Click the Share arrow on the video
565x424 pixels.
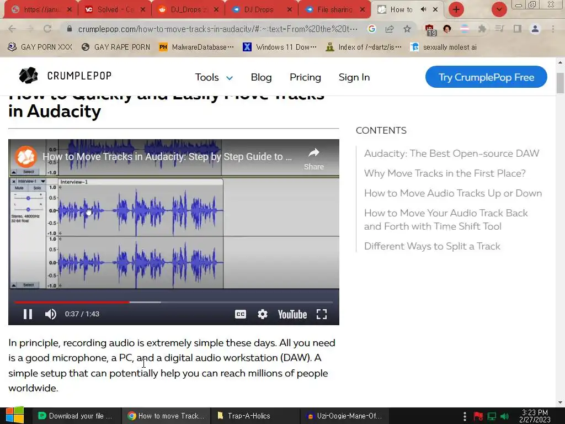(313, 158)
